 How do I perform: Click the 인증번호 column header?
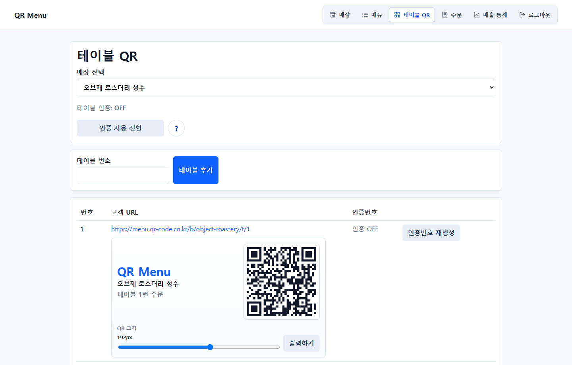(365, 212)
